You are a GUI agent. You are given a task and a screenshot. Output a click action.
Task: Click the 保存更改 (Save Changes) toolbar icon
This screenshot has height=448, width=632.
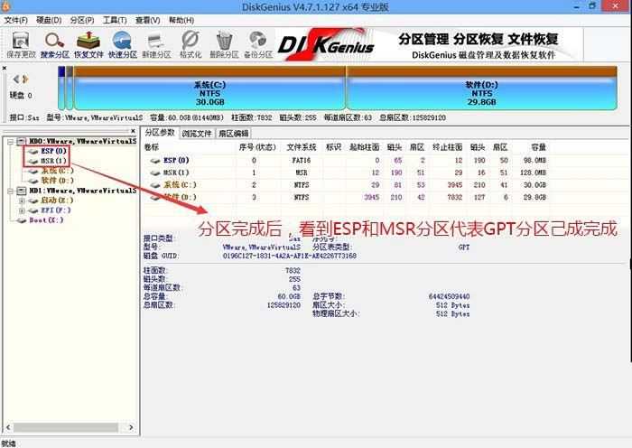[20, 41]
